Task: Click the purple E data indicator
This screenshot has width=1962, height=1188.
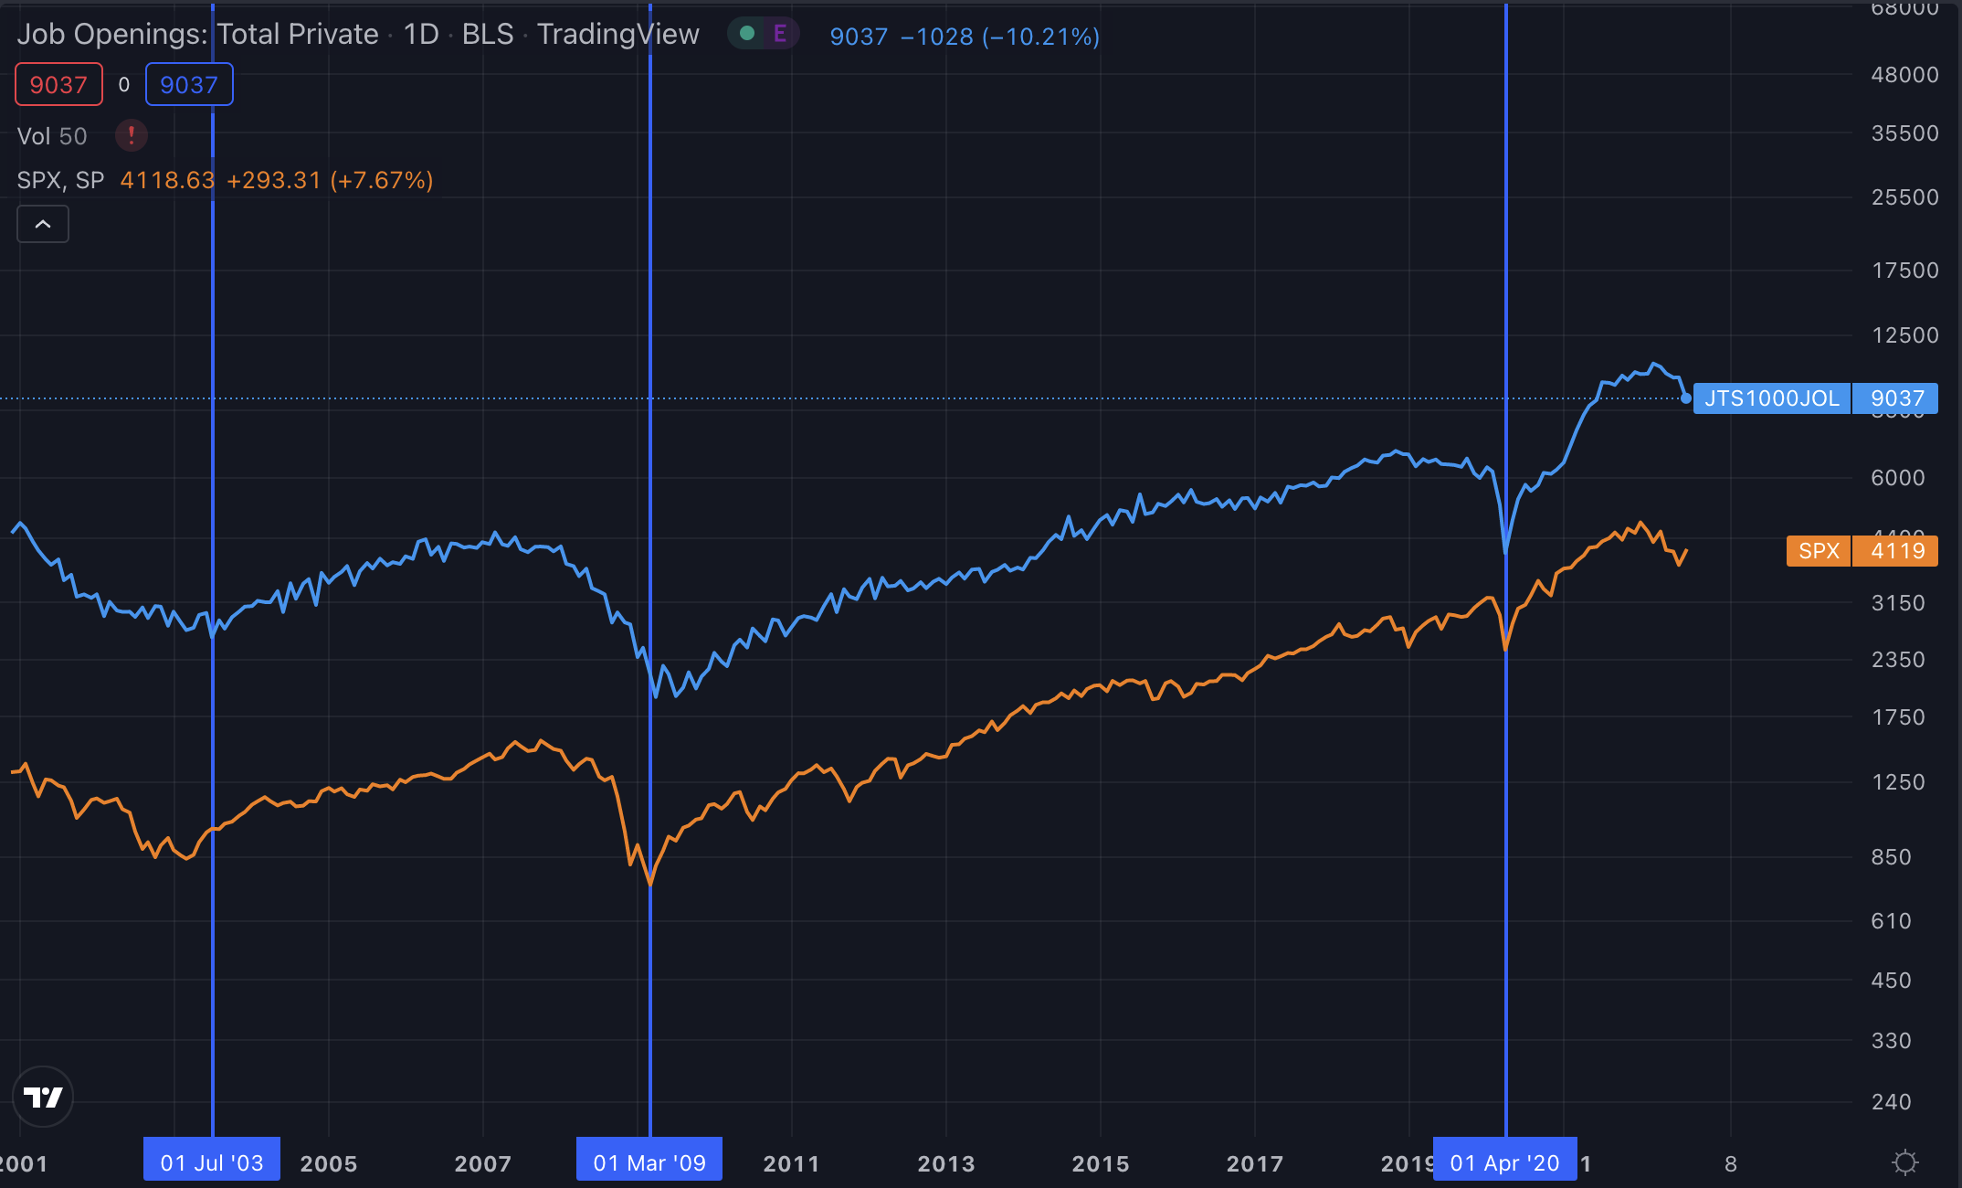Action: 780,34
